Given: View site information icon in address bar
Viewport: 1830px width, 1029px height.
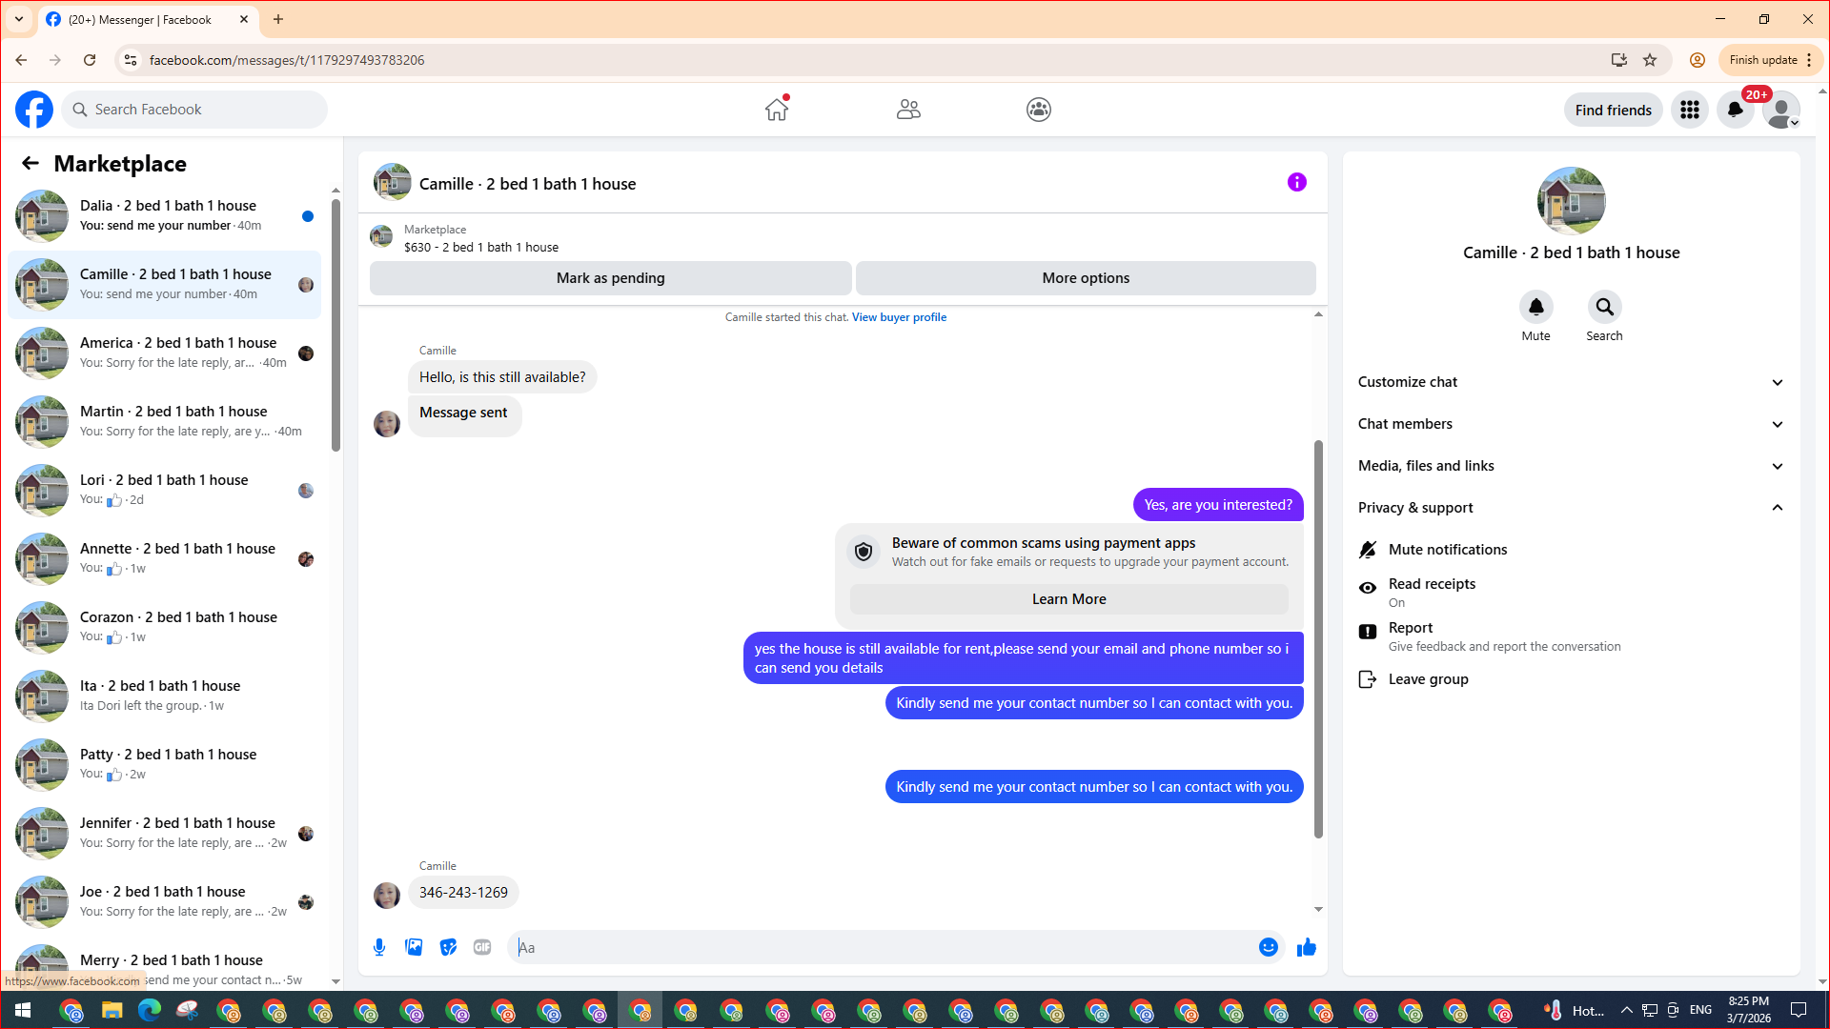Looking at the screenshot, I should tap(130, 60).
